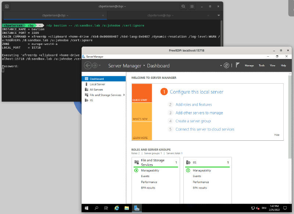
Task: Hide the Welcome to Server Manager tile
Action: tap(277, 135)
